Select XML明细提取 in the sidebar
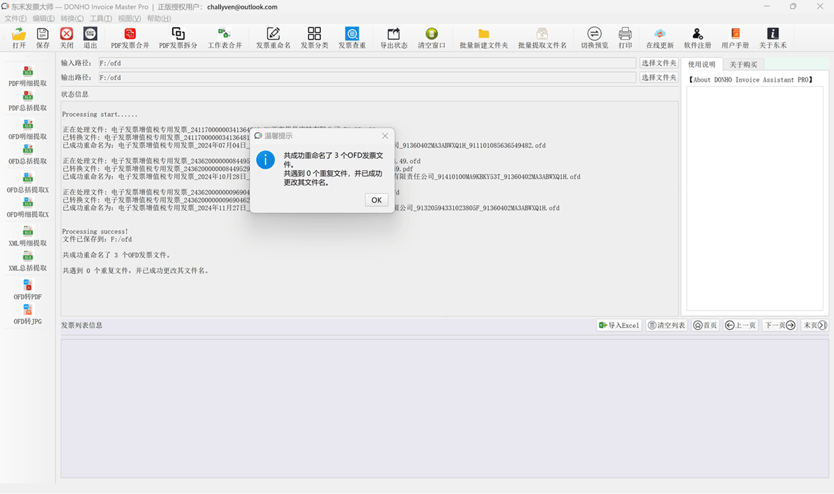This screenshot has height=494, width=834. (28, 236)
